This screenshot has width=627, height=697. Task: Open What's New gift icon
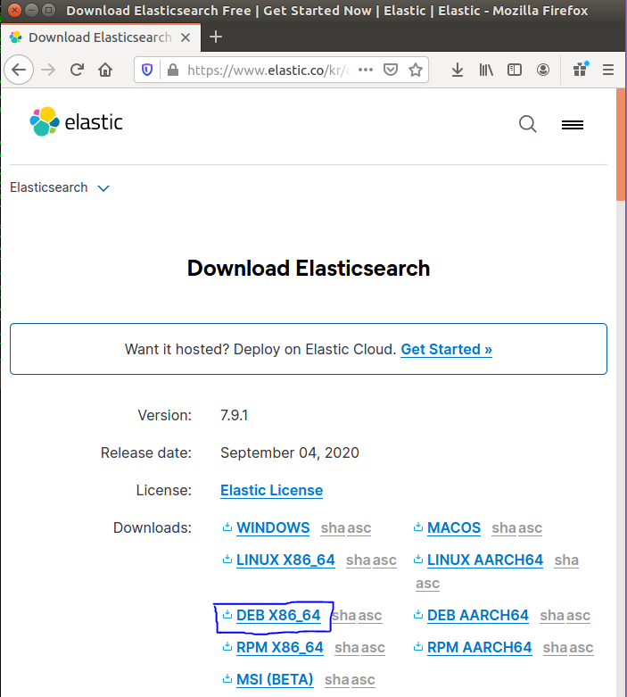(581, 70)
